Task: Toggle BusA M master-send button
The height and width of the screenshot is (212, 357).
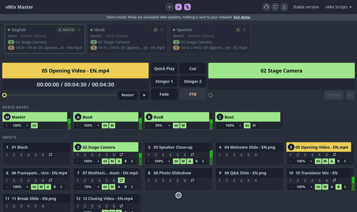Action: pos(112,125)
